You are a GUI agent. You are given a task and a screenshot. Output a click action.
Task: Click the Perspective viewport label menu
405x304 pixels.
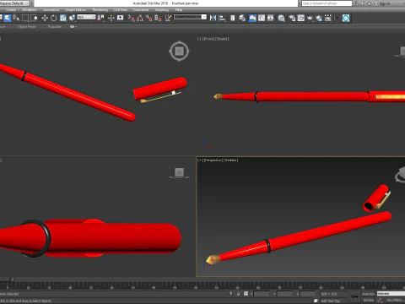(213, 160)
